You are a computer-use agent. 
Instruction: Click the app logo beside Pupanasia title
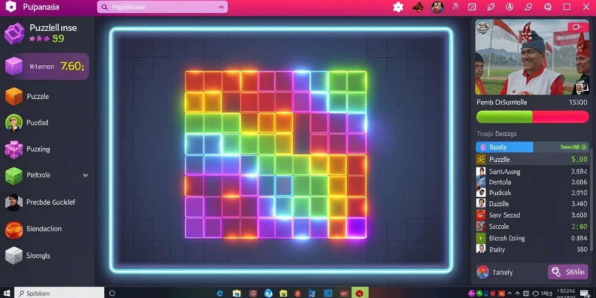click(10, 7)
